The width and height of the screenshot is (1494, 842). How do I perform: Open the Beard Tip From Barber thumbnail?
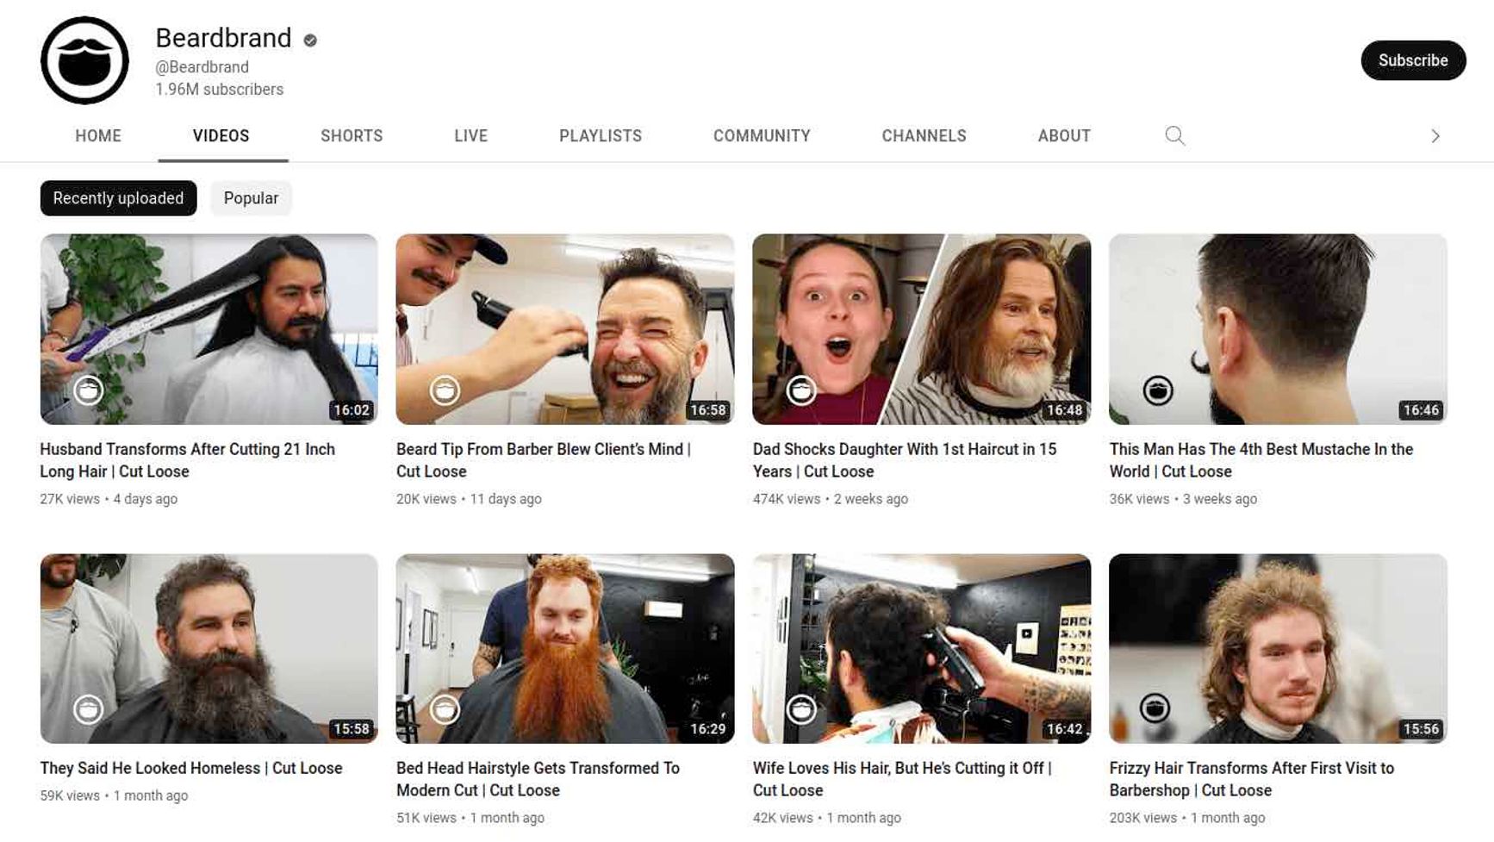pos(565,329)
